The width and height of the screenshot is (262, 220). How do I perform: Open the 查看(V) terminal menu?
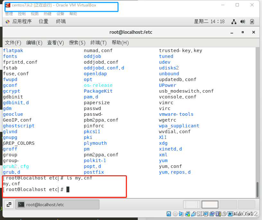coord(56,43)
